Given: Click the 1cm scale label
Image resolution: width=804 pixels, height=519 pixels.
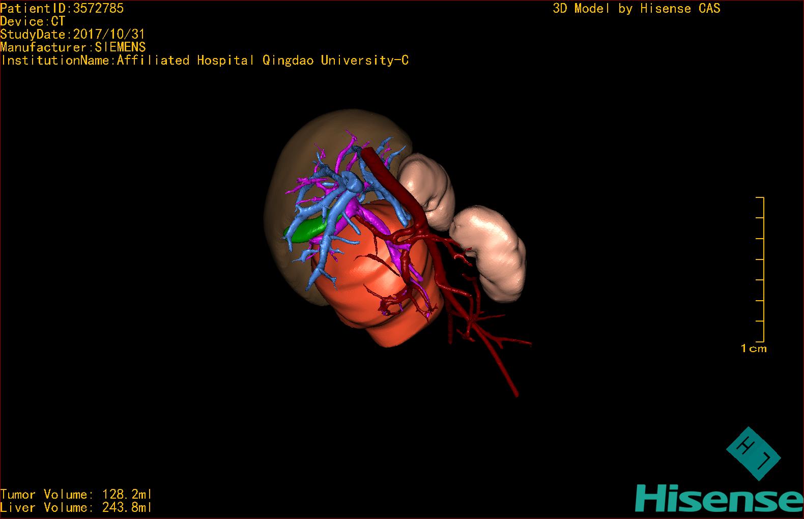Looking at the screenshot, I should pos(754,349).
